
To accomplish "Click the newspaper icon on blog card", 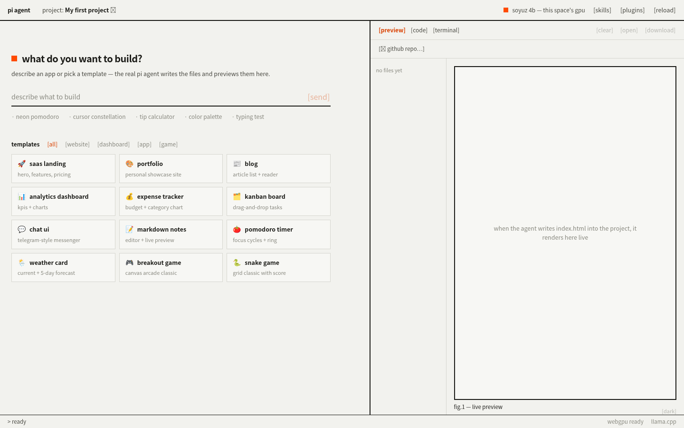I will click(x=237, y=164).
